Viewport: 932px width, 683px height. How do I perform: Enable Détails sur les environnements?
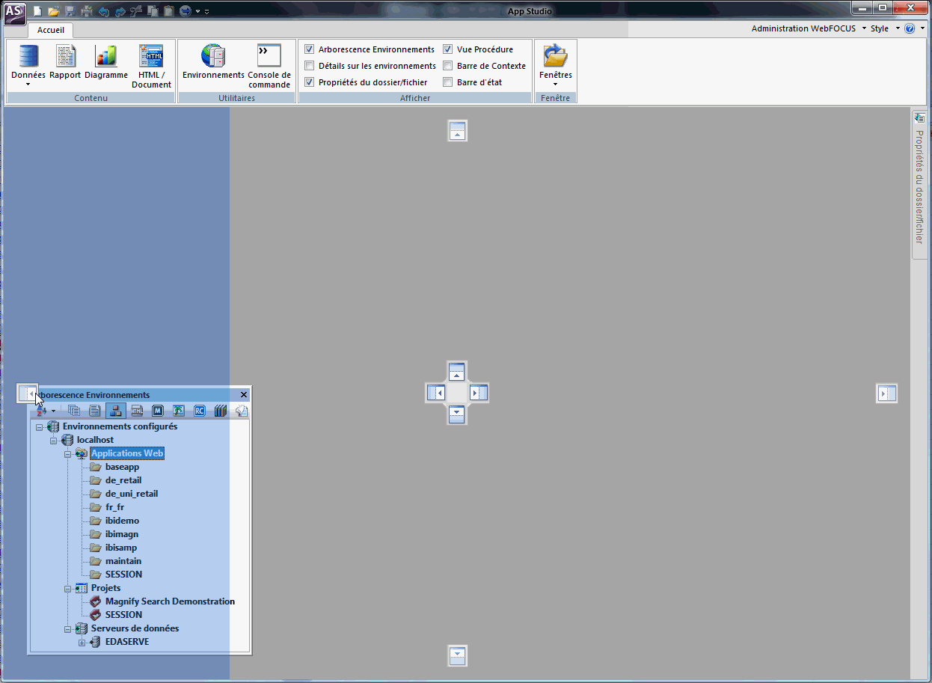(x=310, y=66)
